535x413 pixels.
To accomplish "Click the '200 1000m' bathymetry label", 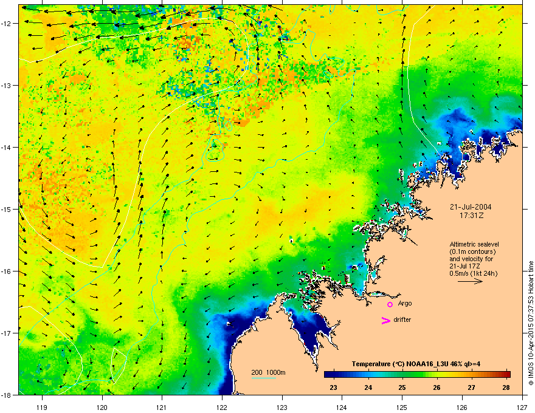I will (x=268, y=372).
